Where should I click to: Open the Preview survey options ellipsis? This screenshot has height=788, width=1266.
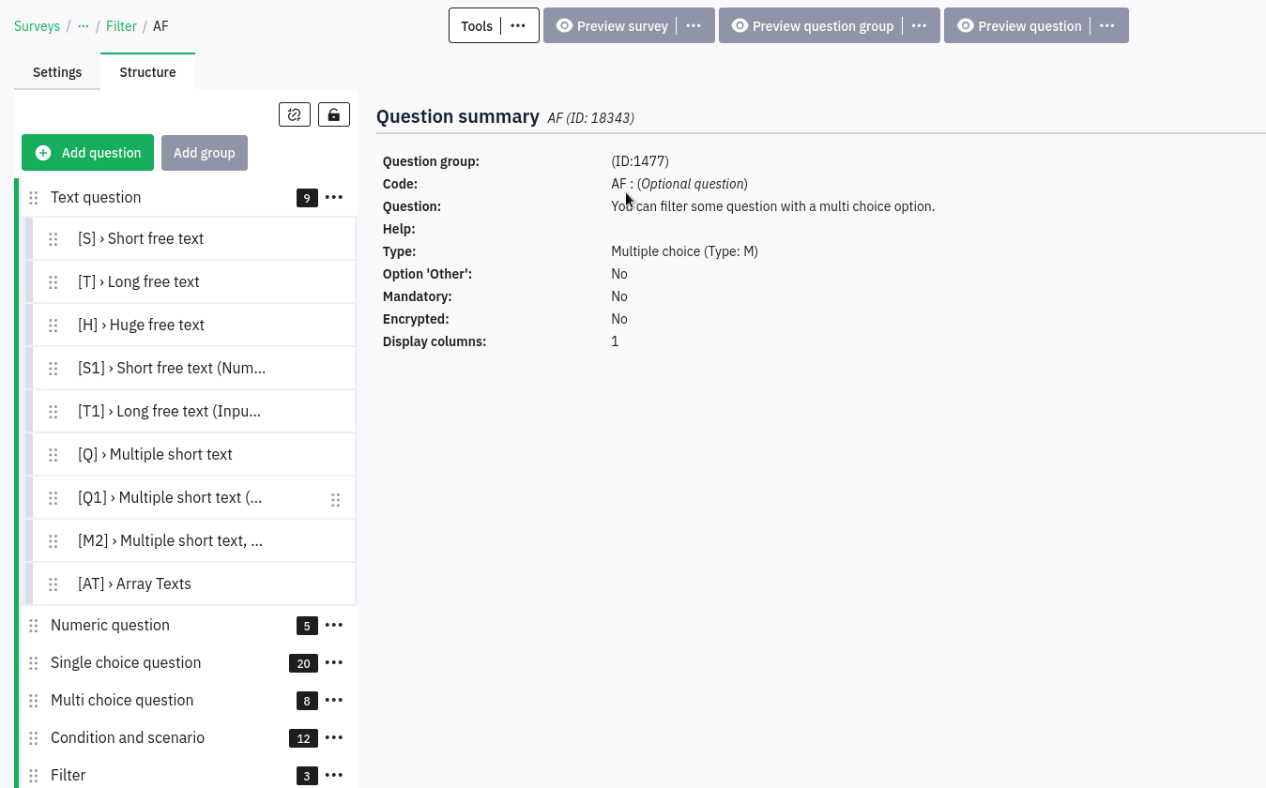[694, 26]
